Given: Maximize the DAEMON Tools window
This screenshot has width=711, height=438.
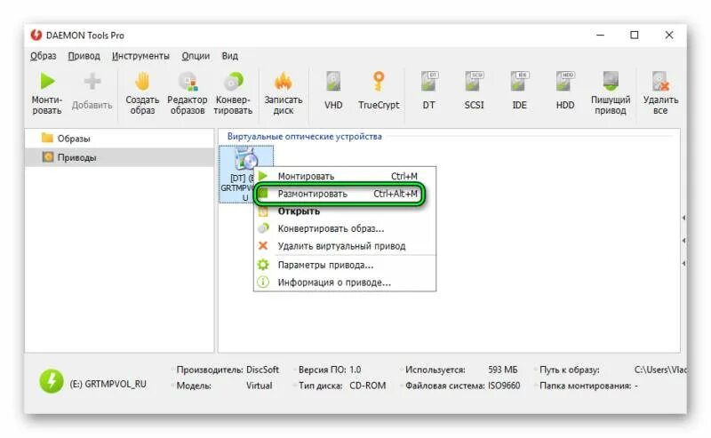Looking at the screenshot, I should pos(635,35).
